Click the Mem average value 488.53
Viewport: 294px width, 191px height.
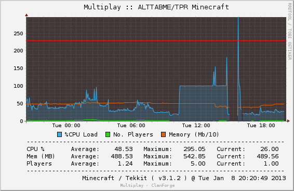(x=122, y=156)
